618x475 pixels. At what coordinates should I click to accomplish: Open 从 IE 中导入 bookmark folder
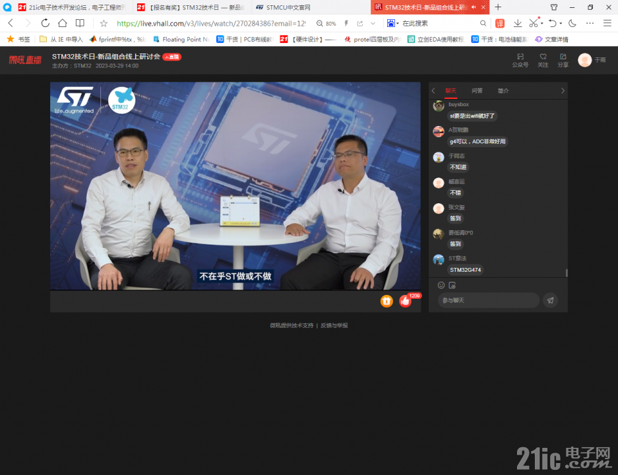pyautogui.click(x=61, y=39)
